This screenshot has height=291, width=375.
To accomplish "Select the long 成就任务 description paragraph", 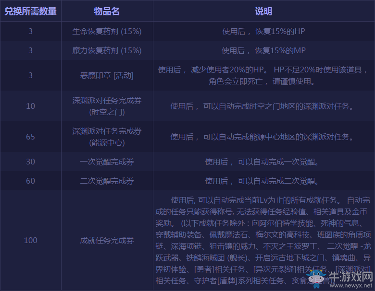I will (x=263, y=241).
